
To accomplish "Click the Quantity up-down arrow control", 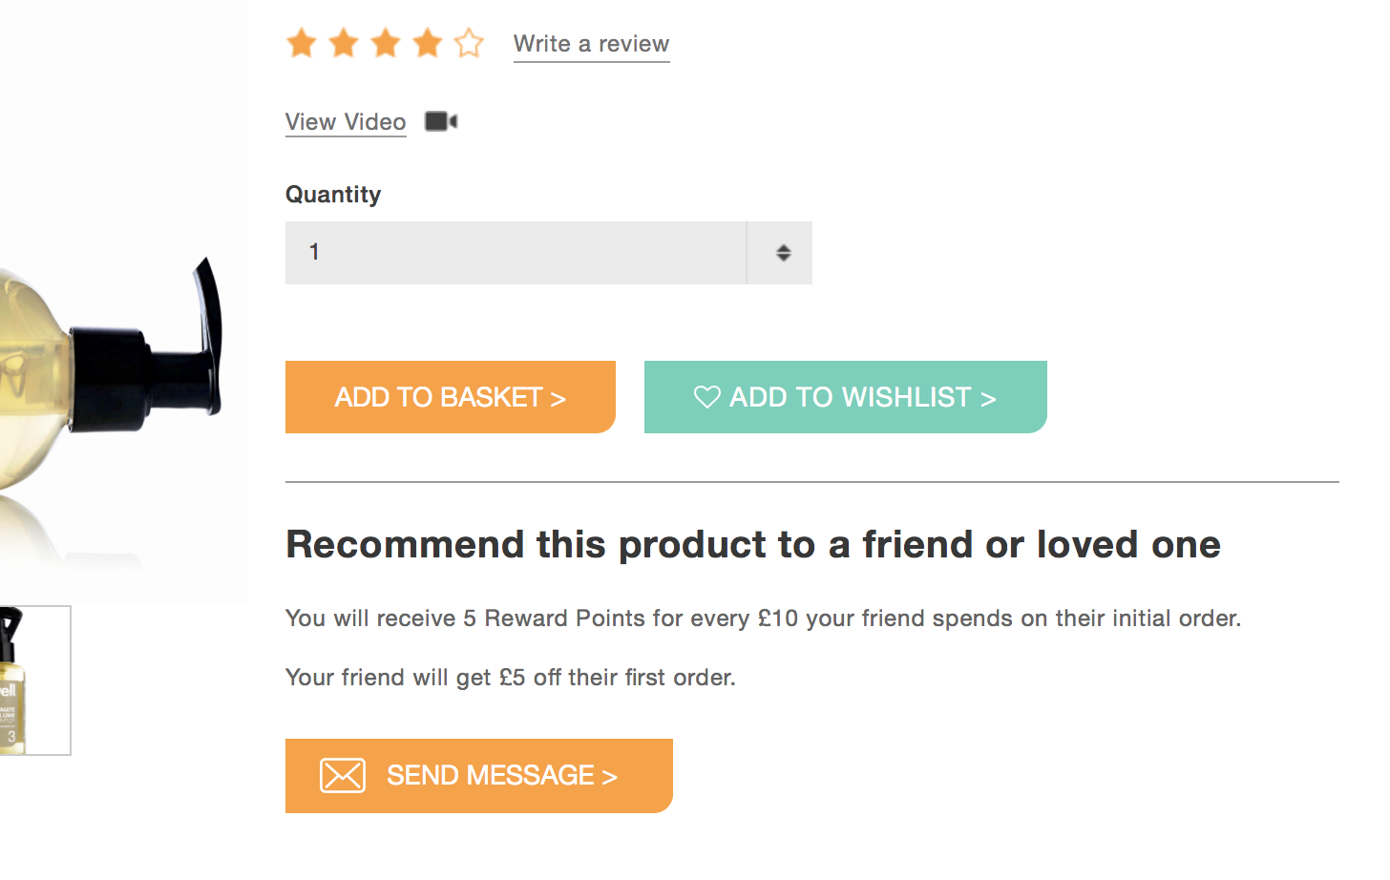I will coord(783,253).
